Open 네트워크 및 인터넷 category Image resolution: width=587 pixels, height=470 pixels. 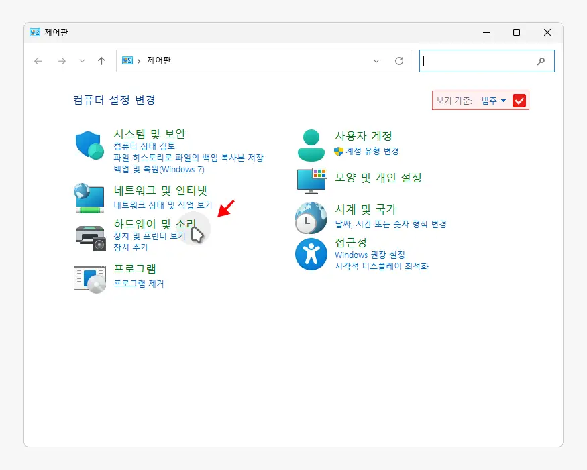point(160,190)
